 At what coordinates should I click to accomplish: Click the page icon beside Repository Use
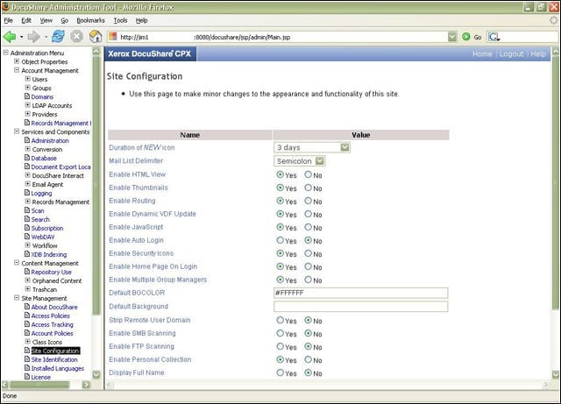pos(27,272)
